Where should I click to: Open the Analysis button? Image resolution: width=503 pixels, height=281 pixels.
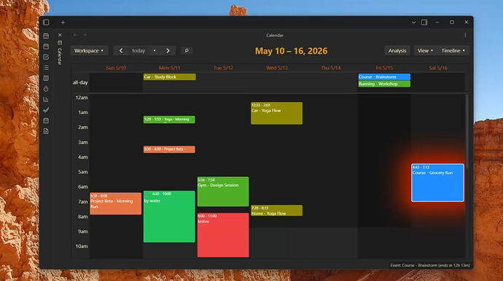click(397, 51)
